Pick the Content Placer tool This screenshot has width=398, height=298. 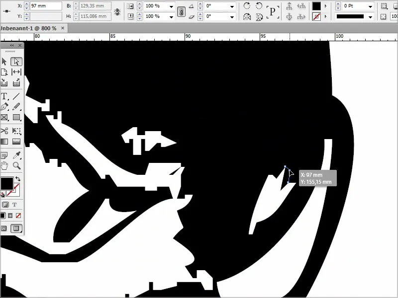click(x=16, y=82)
